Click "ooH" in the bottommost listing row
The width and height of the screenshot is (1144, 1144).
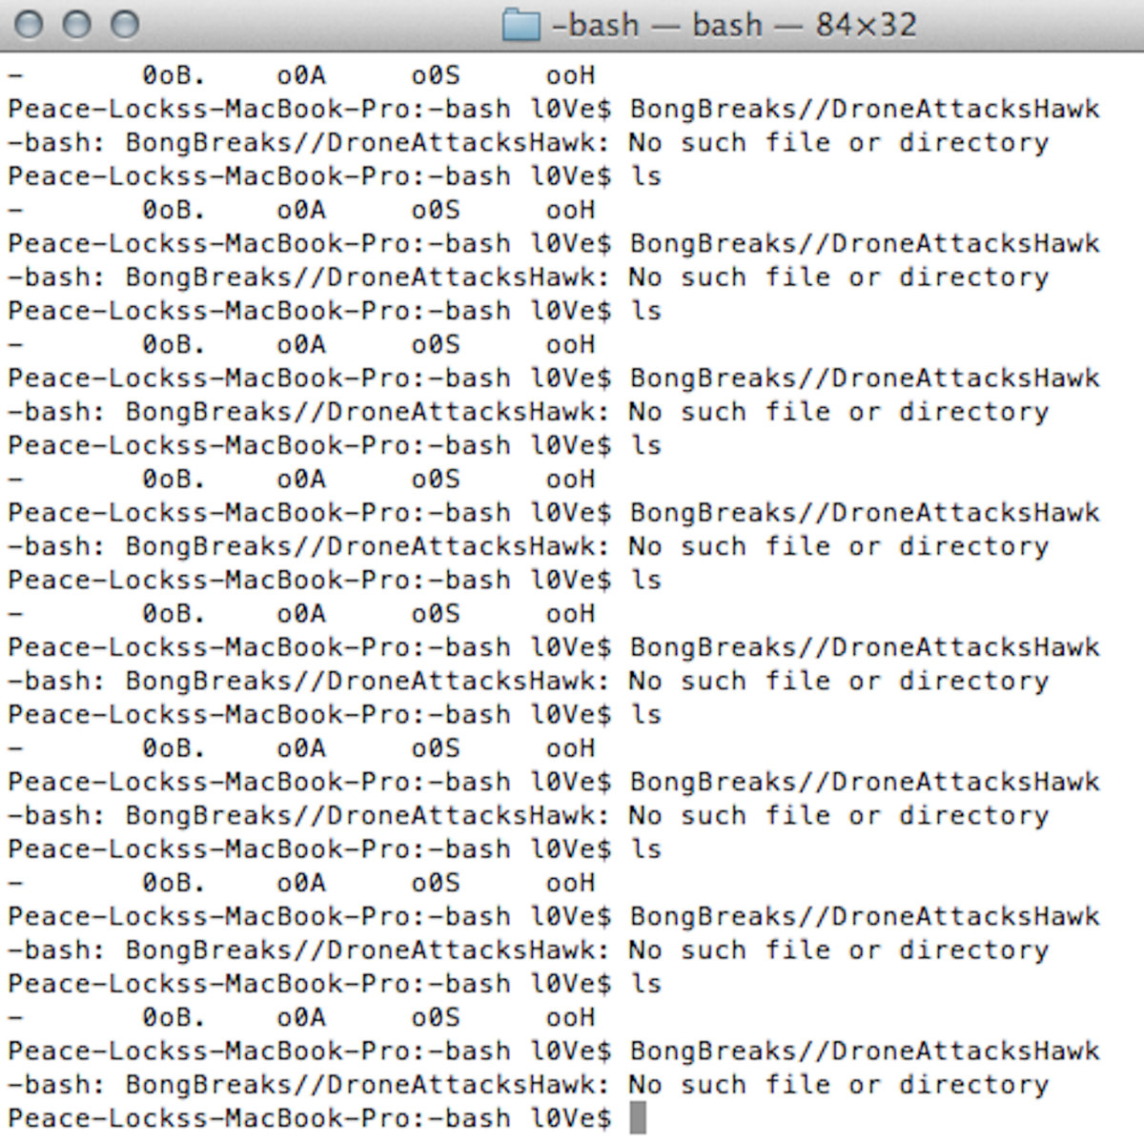(570, 1017)
